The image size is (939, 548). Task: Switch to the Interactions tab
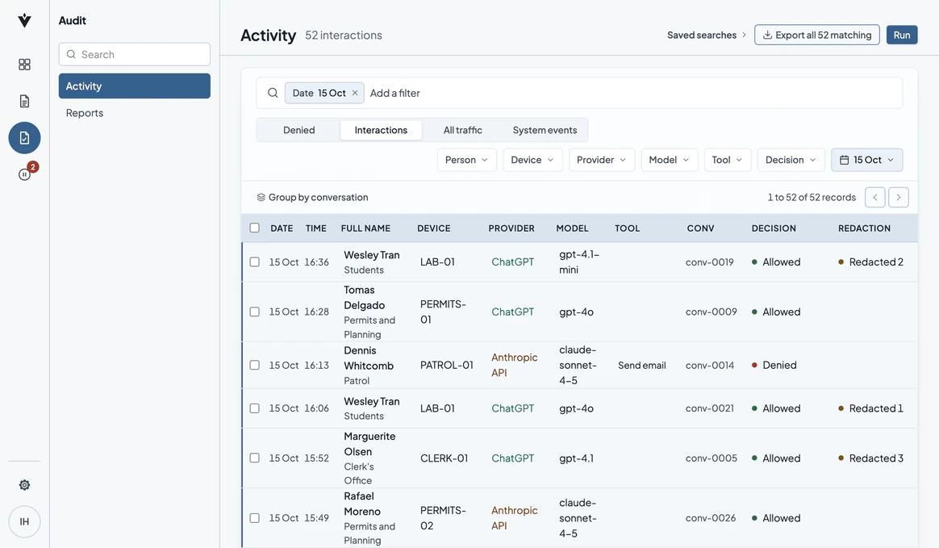[x=381, y=130]
